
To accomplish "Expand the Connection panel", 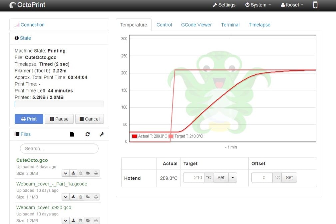I will tap(32, 25).
